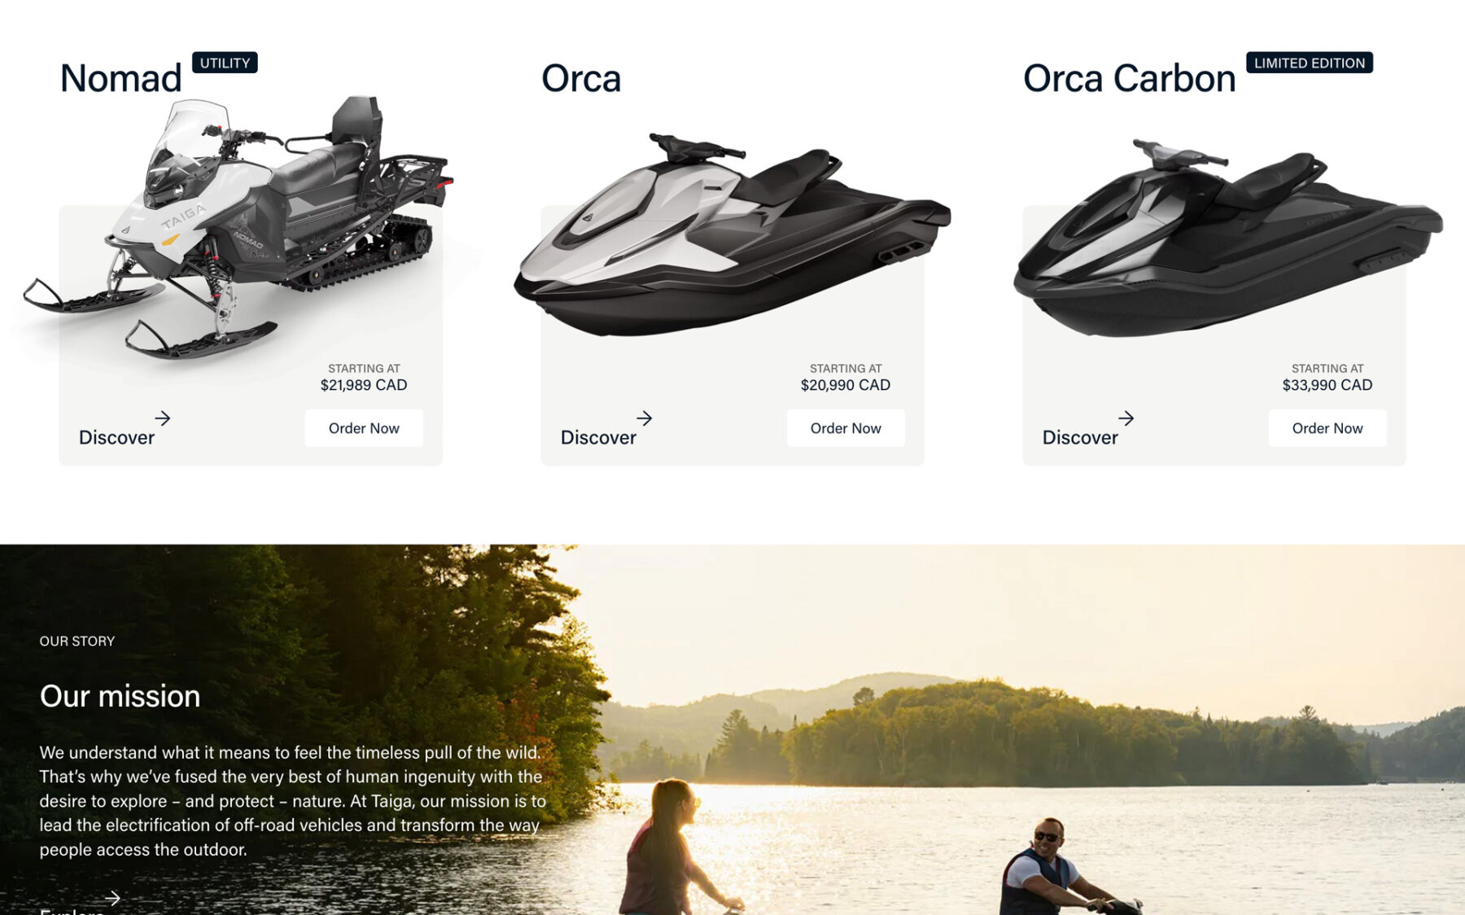Click the LIMITED EDITION badge
The width and height of the screenshot is (1465, 915).
pyautogui.click(x=1310, y=63)
